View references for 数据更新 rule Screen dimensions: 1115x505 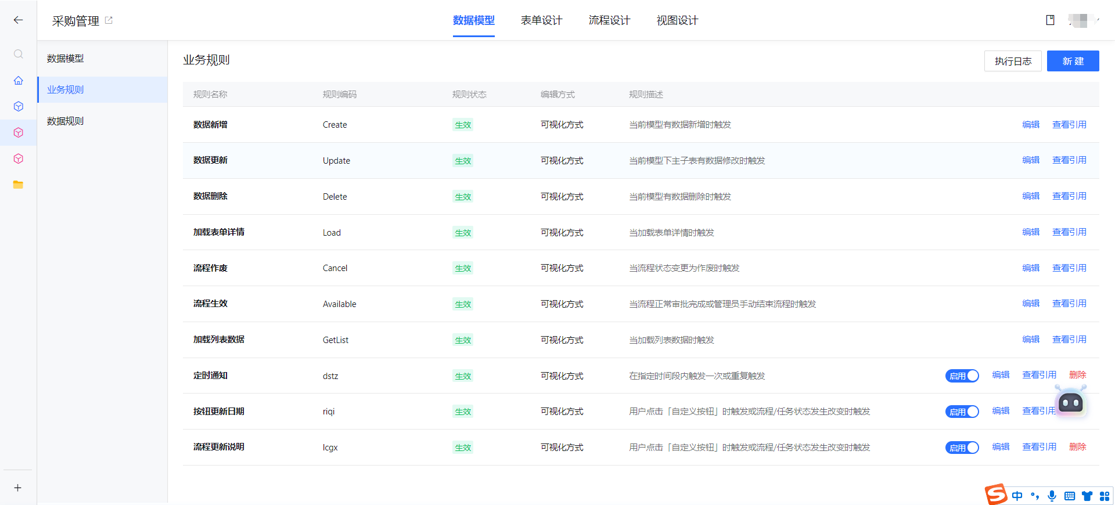[1069, 160]
